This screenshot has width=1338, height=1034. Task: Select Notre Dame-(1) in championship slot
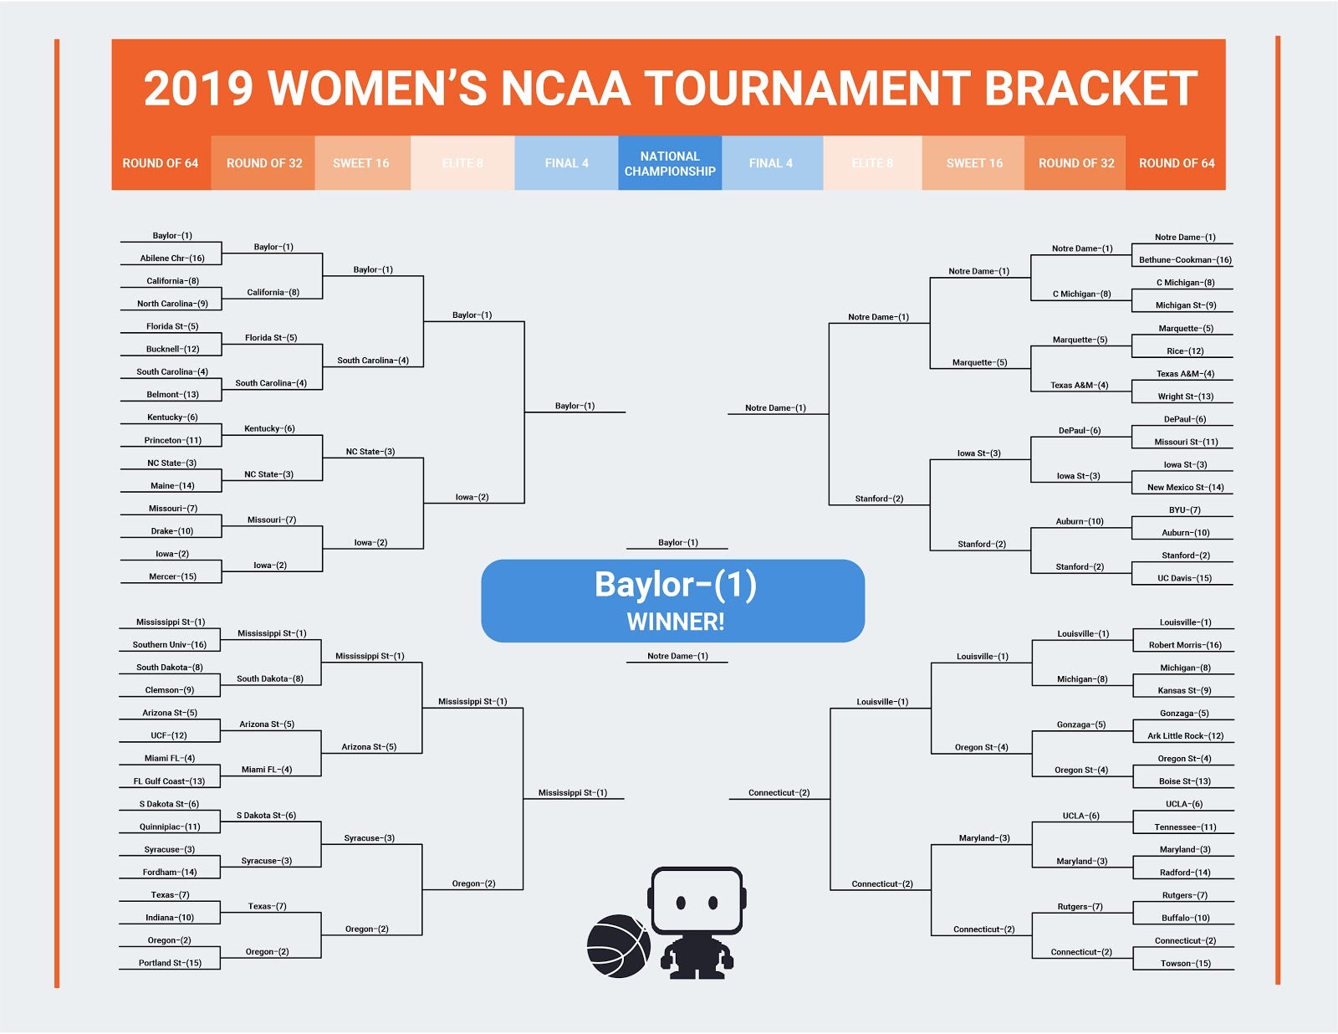coord(677,656)
